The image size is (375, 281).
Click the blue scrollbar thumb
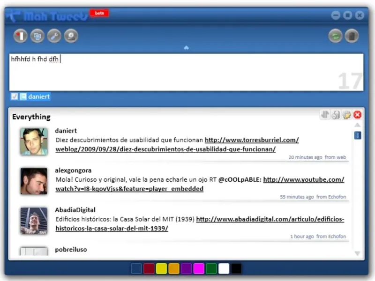click(x=358, y=135)
